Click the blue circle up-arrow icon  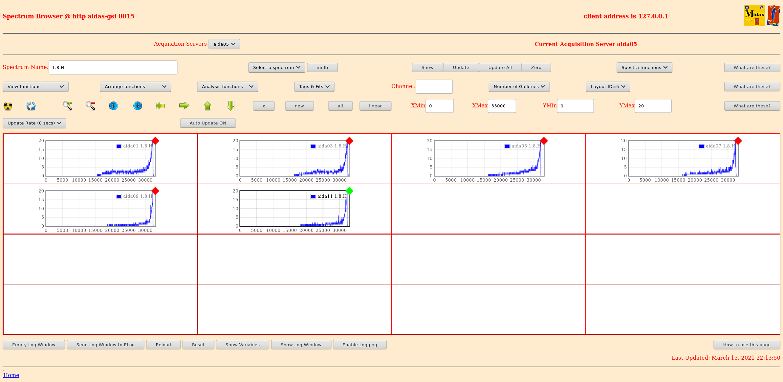click(138, 106)
